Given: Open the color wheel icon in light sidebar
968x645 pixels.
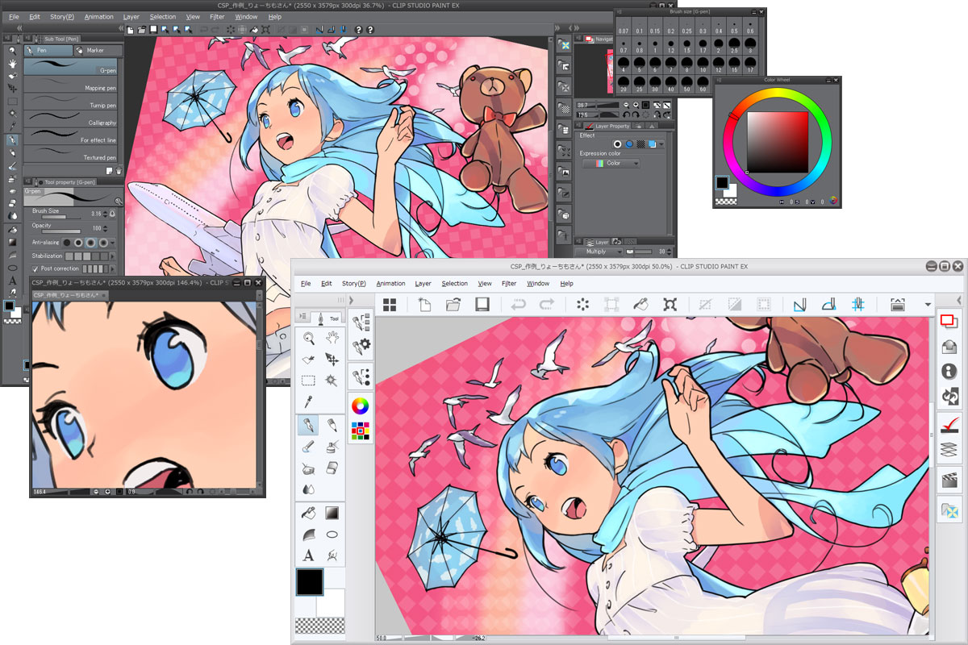Looking at the screenshot, I should [361, 406].
